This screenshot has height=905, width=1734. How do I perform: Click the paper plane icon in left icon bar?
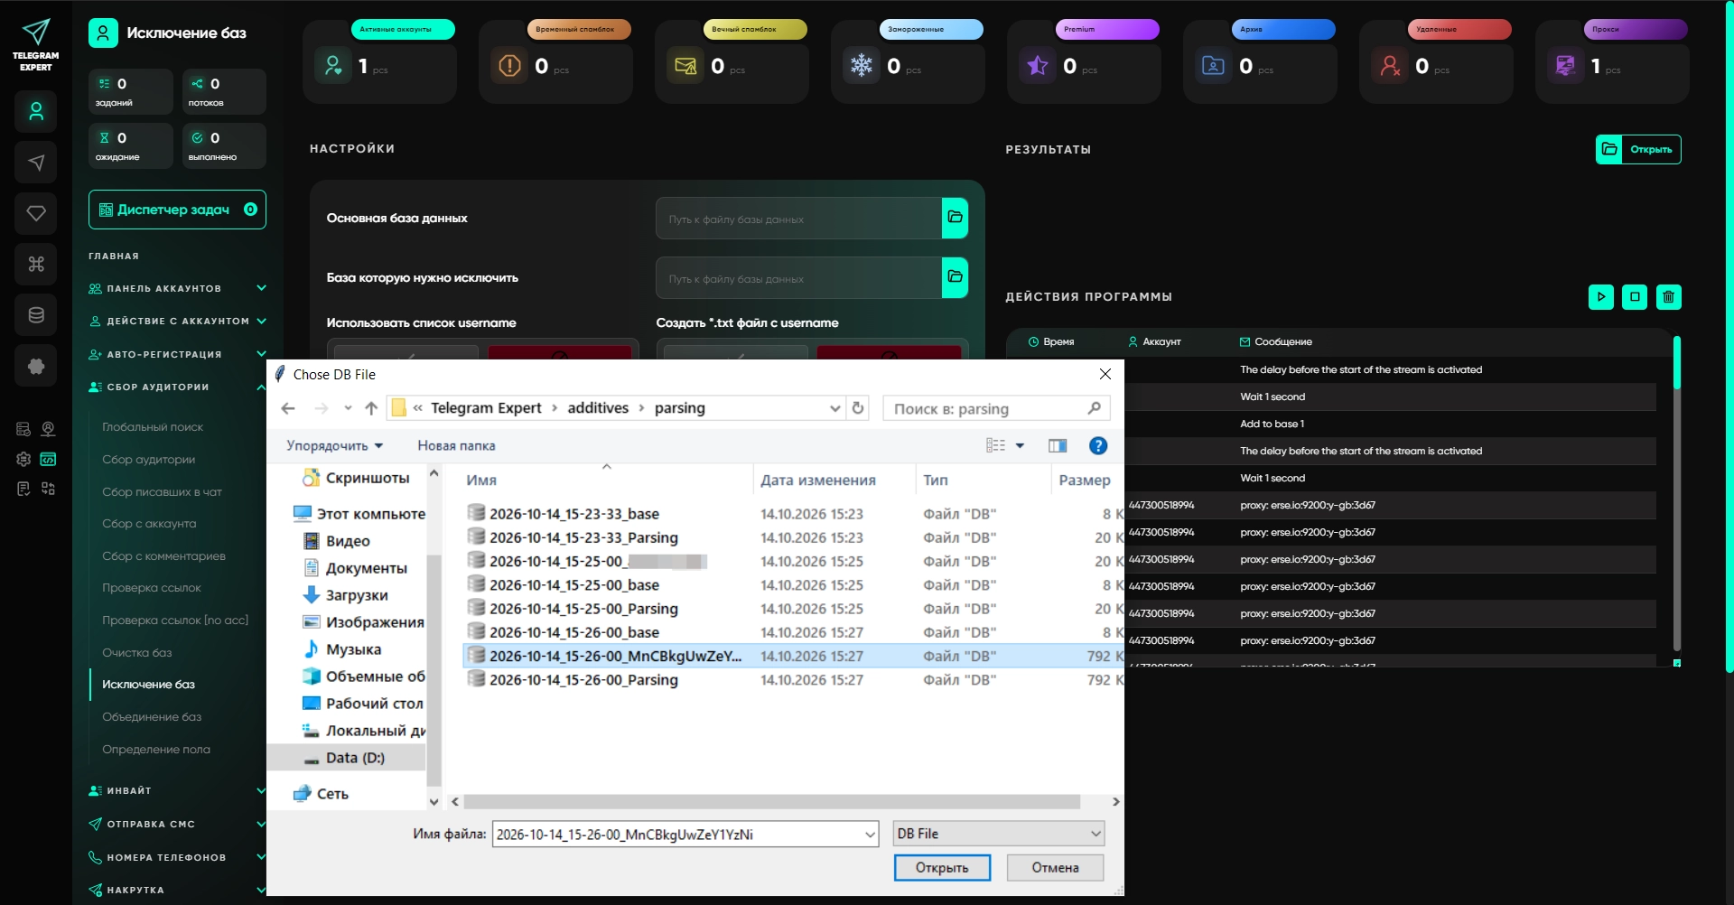(36, 163)
